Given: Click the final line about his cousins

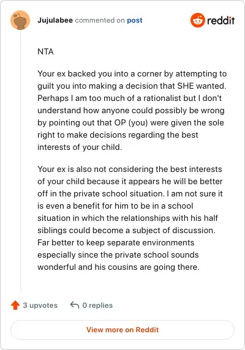Looking at the screenshot, I should coord(118,267).
